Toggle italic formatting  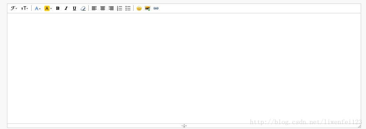66,8
